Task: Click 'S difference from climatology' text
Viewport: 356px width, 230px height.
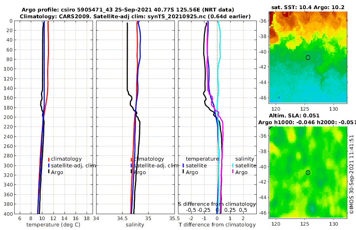Action: pos(217,204)
